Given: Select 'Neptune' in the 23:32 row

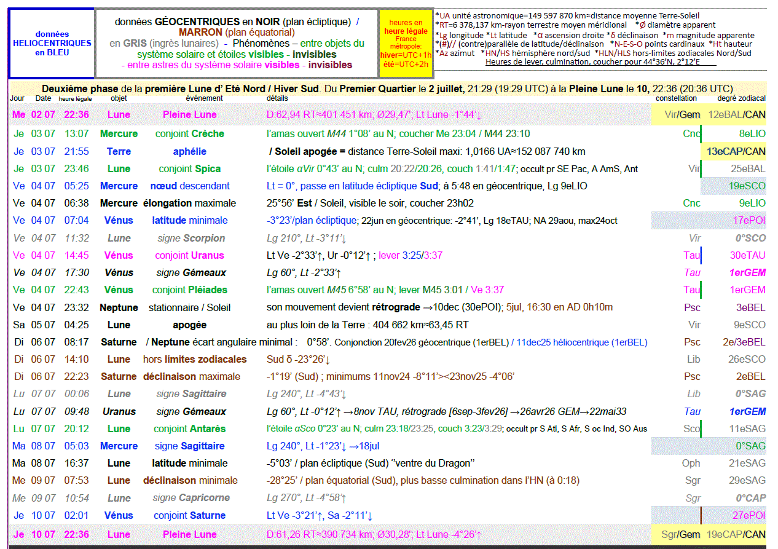Looking at the screenshot, I should (119, 307).
